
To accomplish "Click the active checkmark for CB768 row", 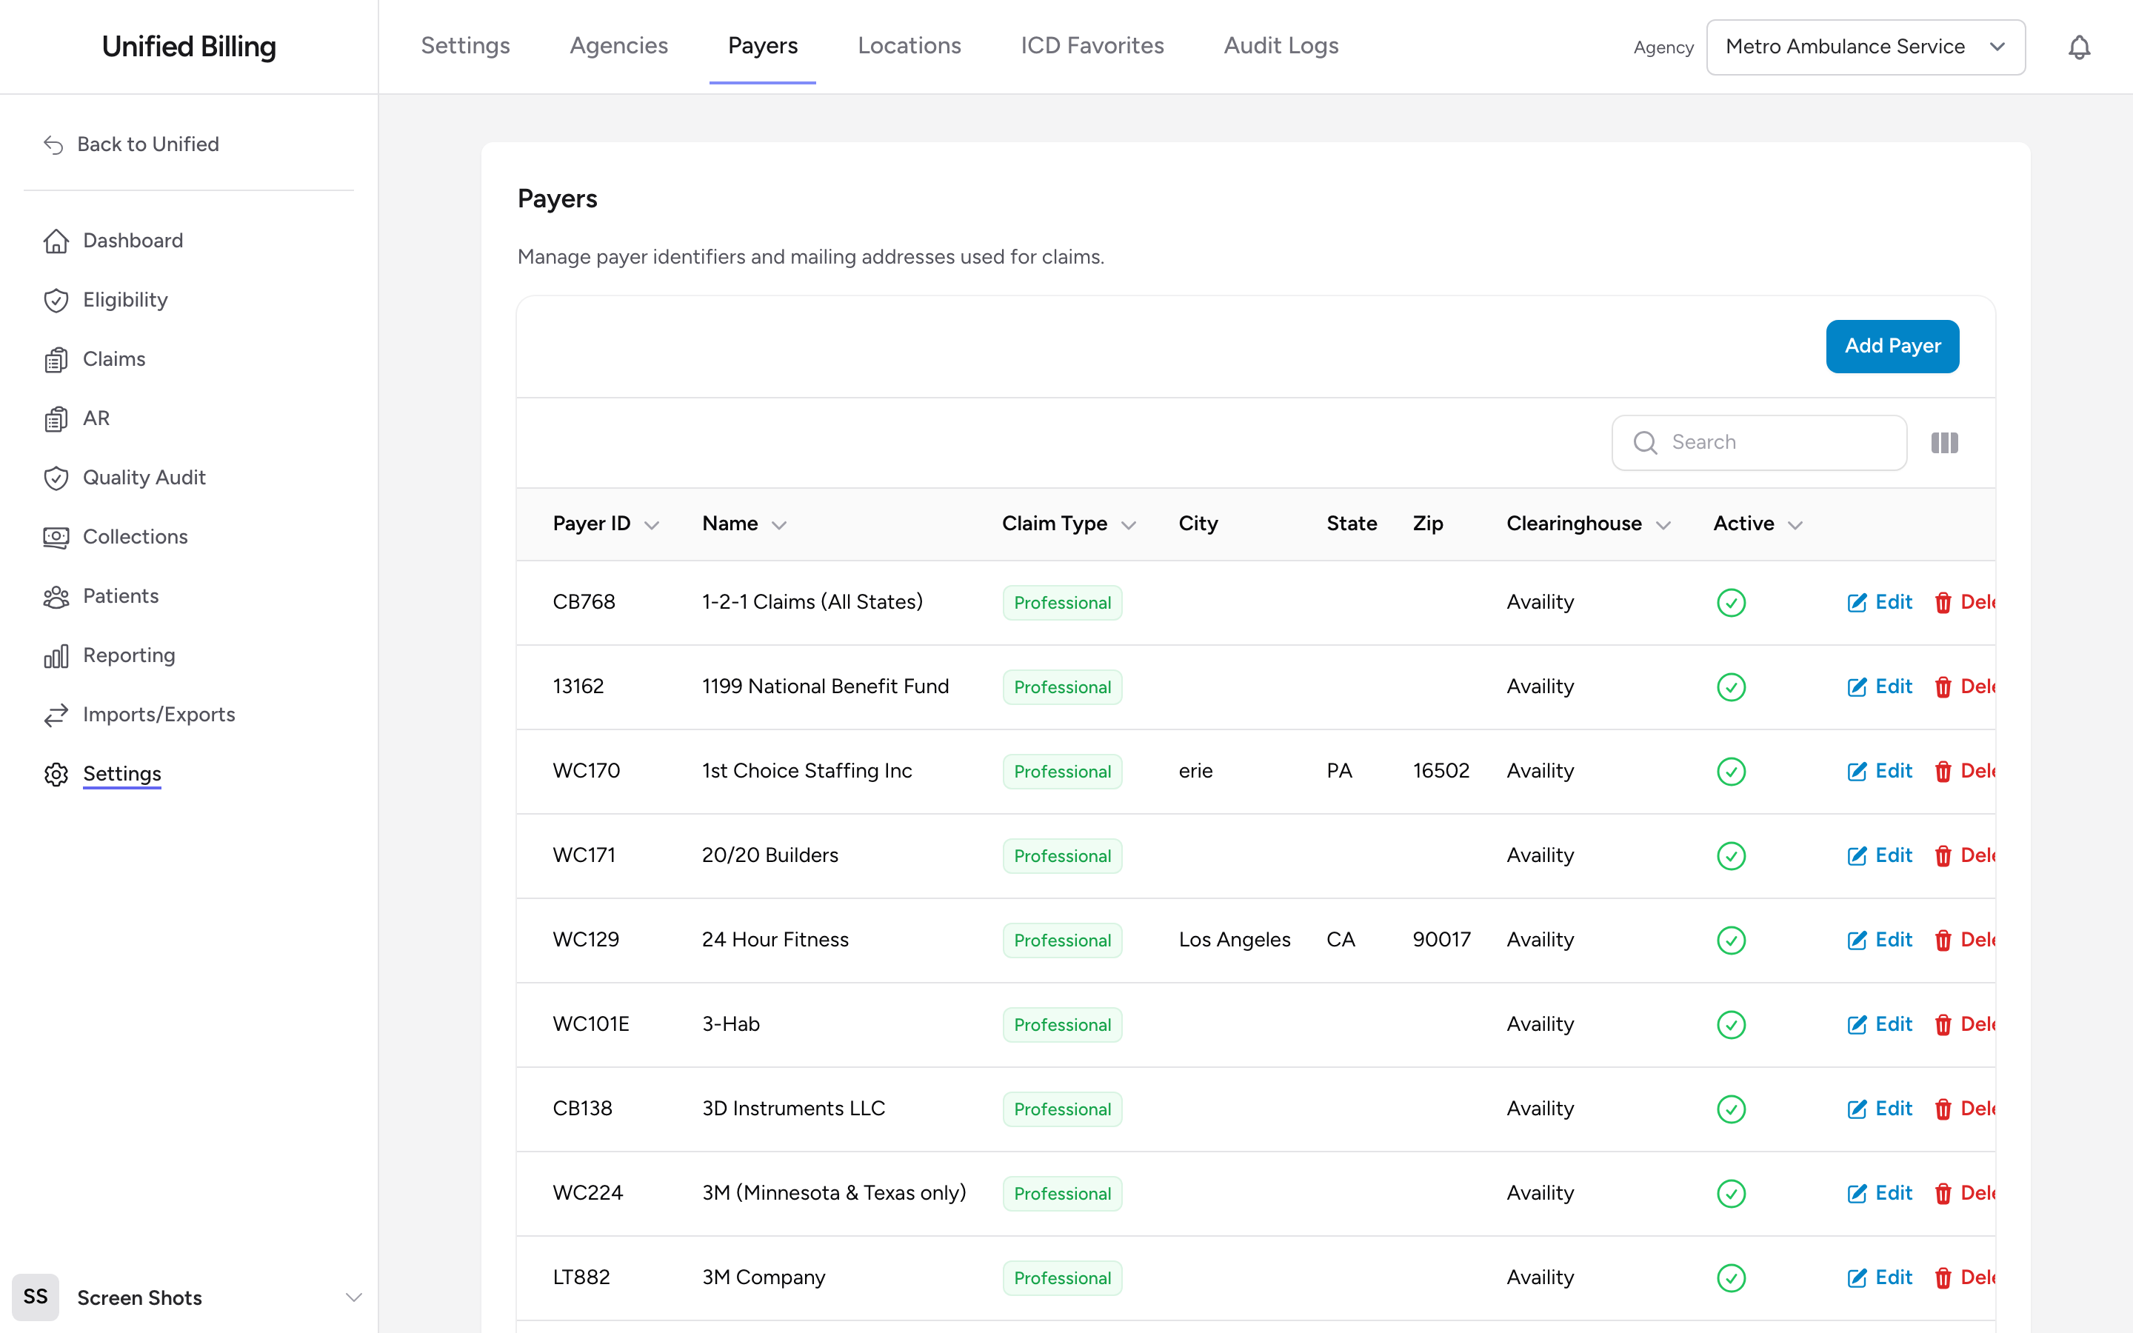I will click(x=1731, y=602).
